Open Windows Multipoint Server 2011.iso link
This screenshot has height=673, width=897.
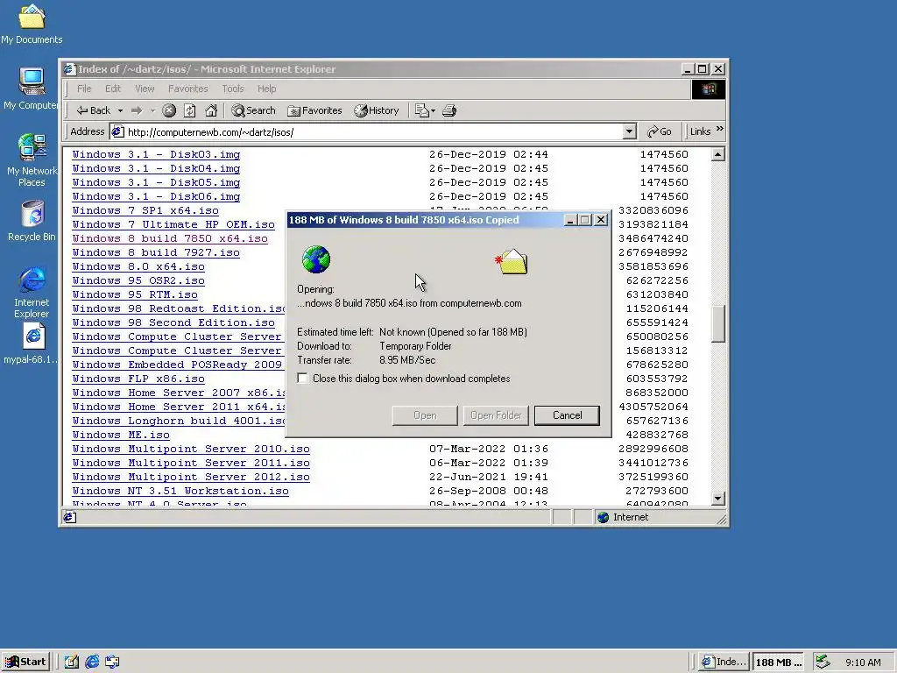pyautogui.click(x=190, y=463)
